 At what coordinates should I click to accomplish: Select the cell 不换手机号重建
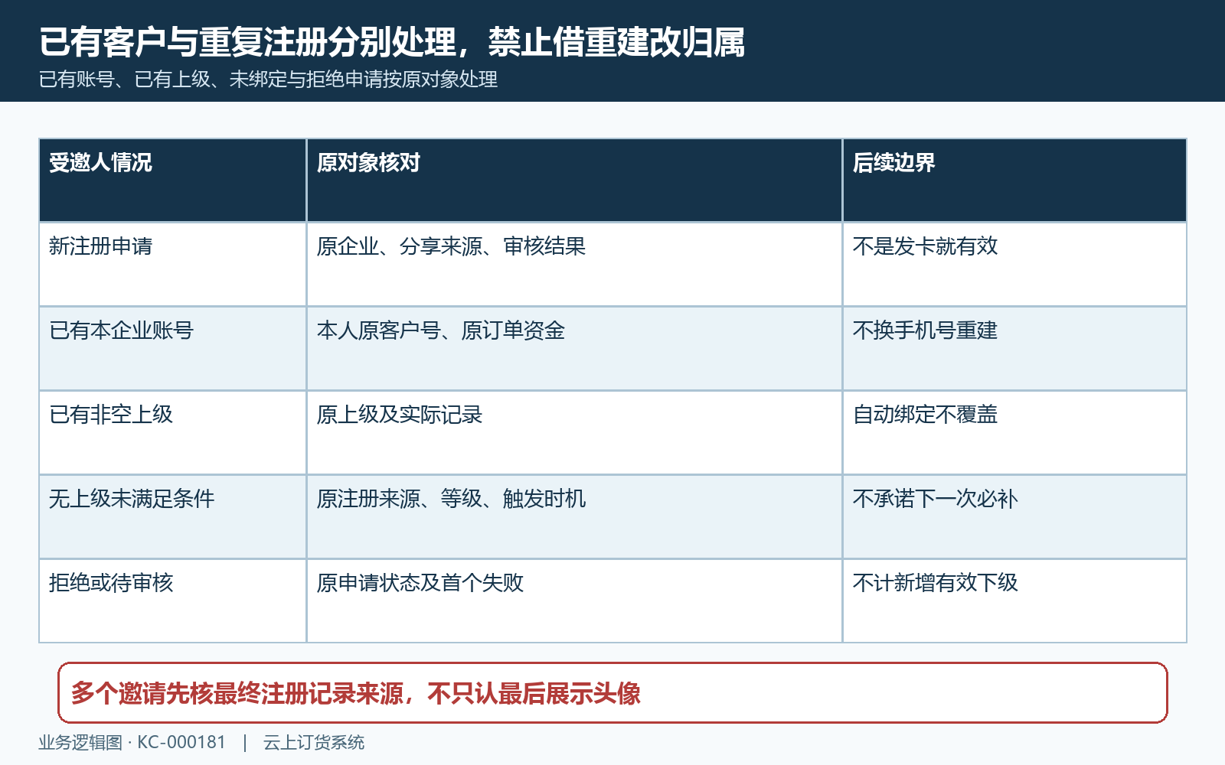coord(1014,349)
